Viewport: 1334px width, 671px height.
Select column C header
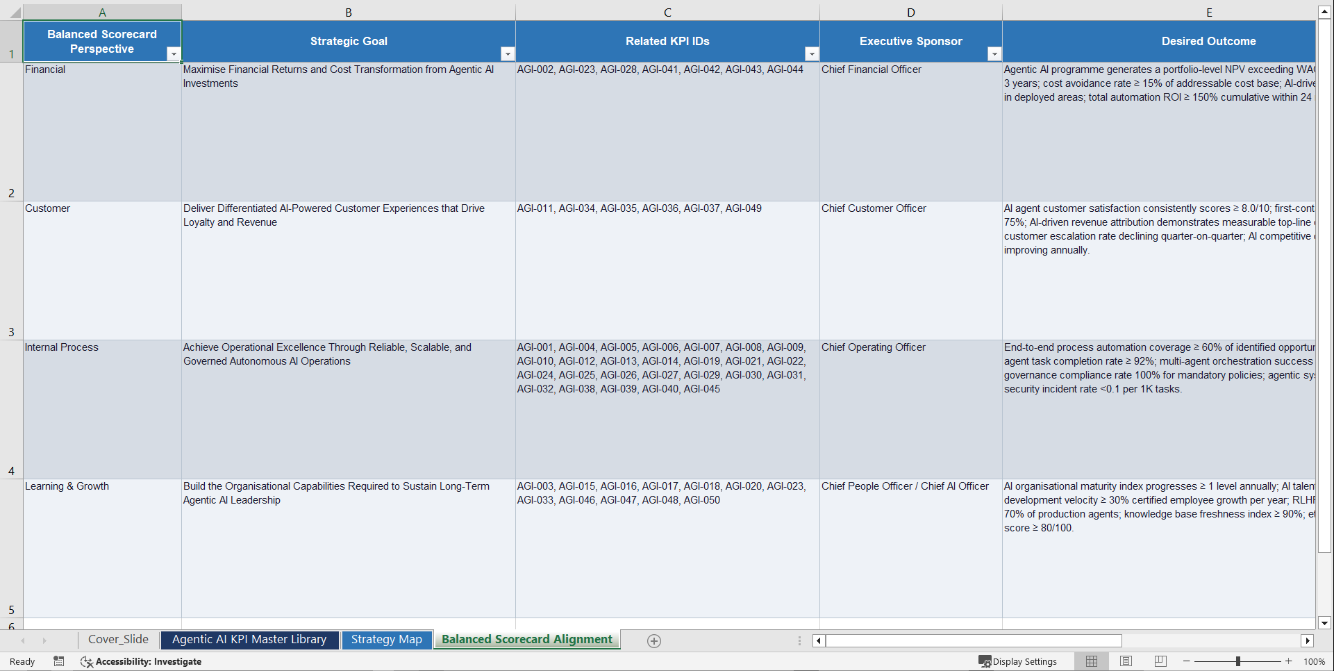point(667,13)
